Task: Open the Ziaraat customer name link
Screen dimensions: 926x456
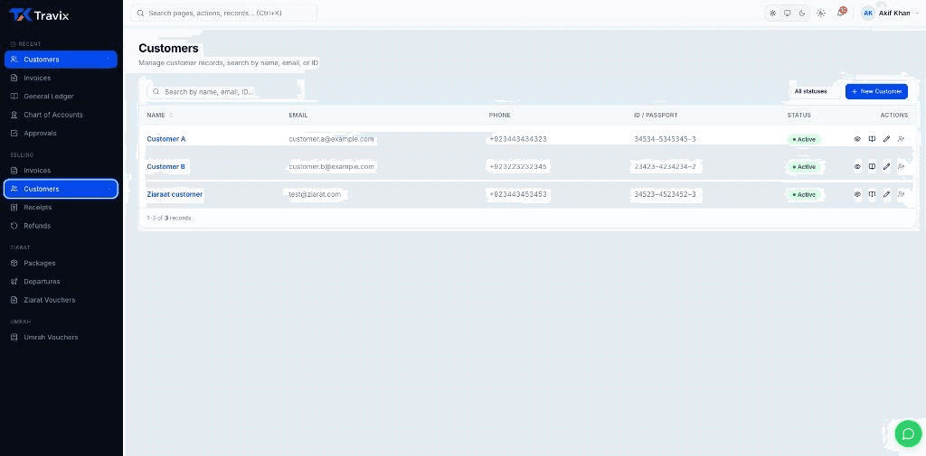Action: pos(175,194)
